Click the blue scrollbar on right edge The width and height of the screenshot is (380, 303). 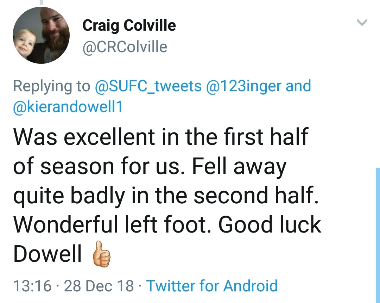click(x=378, y=233)
